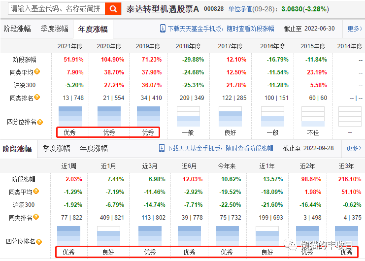Click the phone icon beside upper download link

(163, 29)
